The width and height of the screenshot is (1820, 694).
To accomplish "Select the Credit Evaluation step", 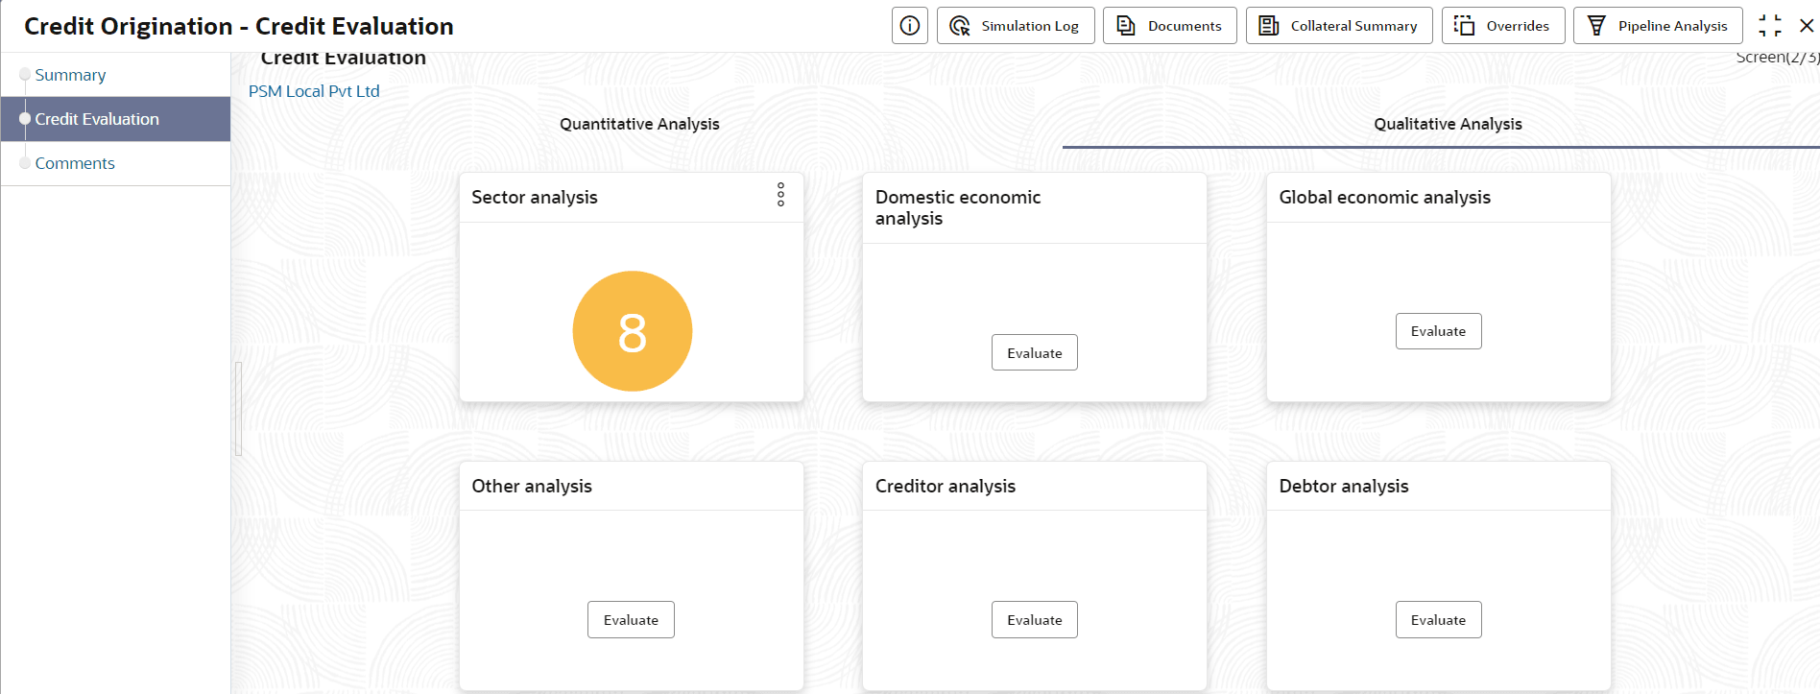I will coord(115,119).
